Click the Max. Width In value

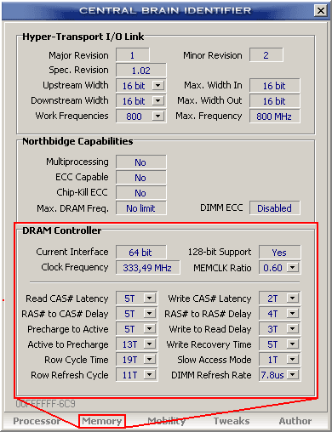(275, 86)
